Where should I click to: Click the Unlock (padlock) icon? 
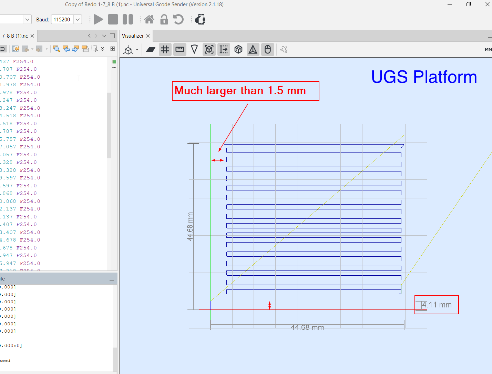[x=164, y=20]
